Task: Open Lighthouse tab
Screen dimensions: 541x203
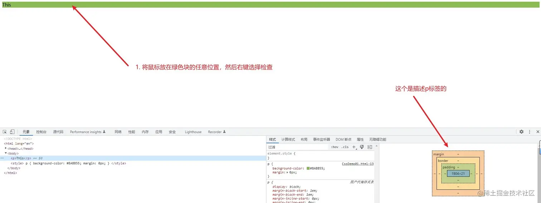Action: tap(193, 132)
